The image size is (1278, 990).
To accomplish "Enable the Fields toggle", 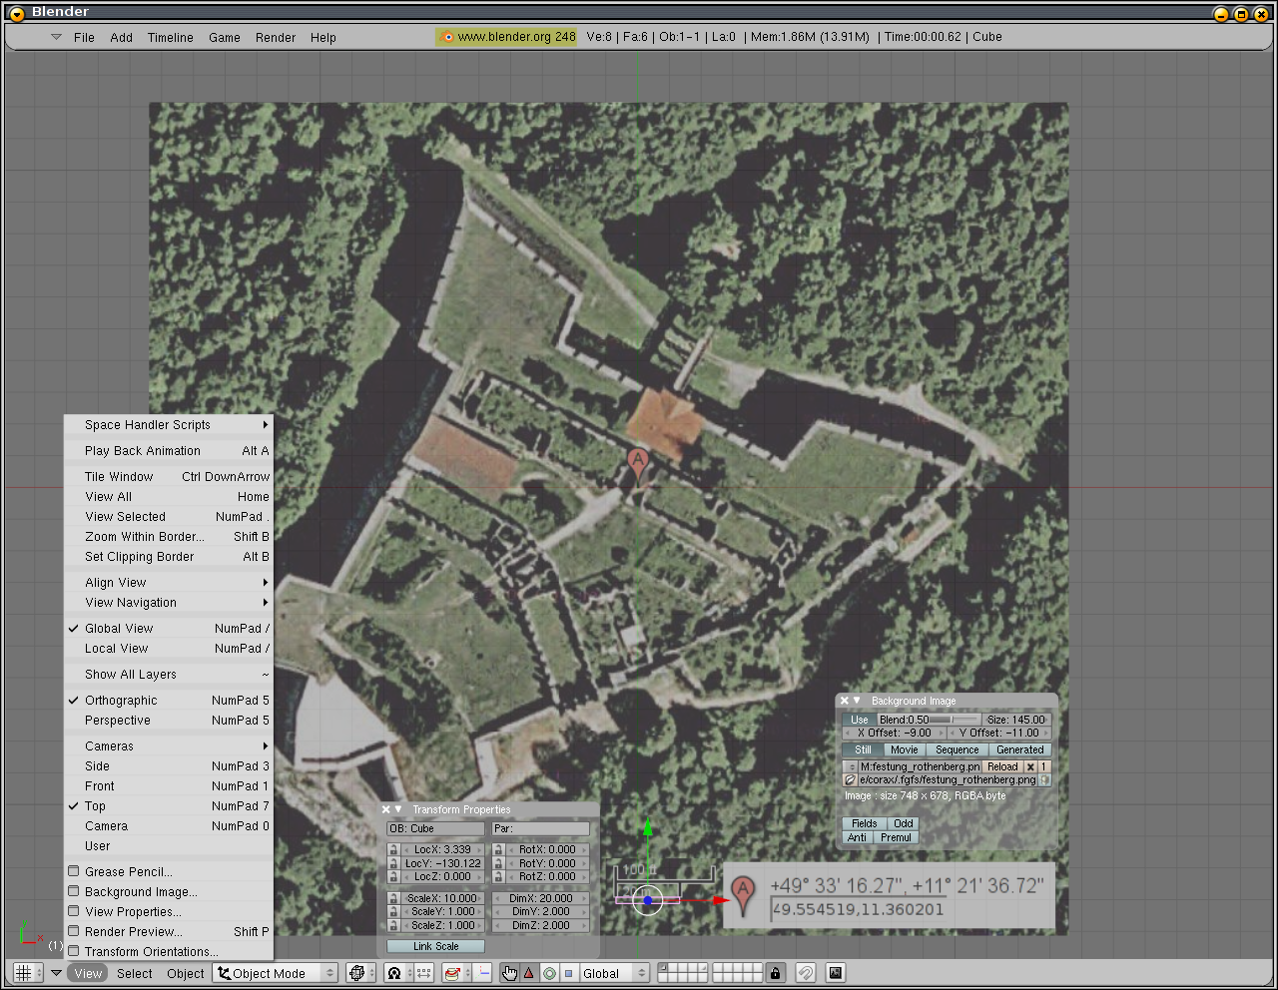I will pyautogui.click(x=865, y=823).
